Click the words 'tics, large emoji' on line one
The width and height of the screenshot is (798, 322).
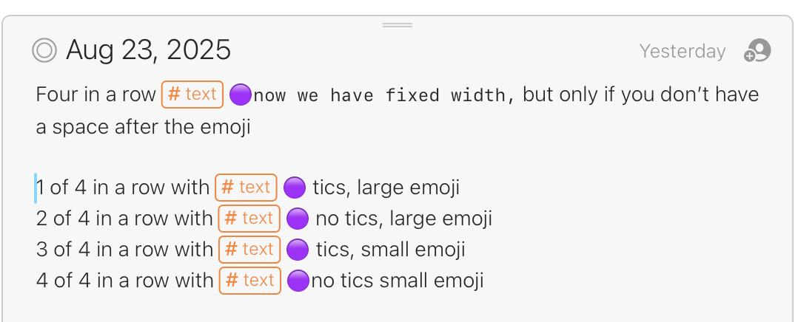click(386, 188)
